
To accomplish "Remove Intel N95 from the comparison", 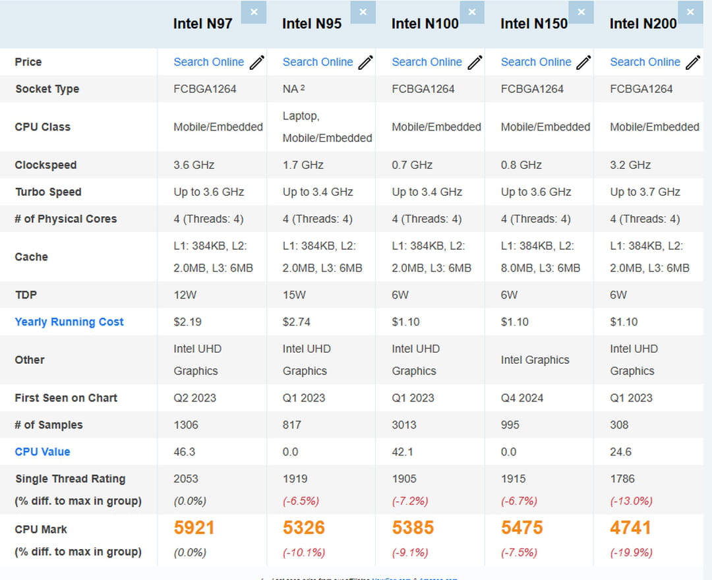I will point(363,13).
